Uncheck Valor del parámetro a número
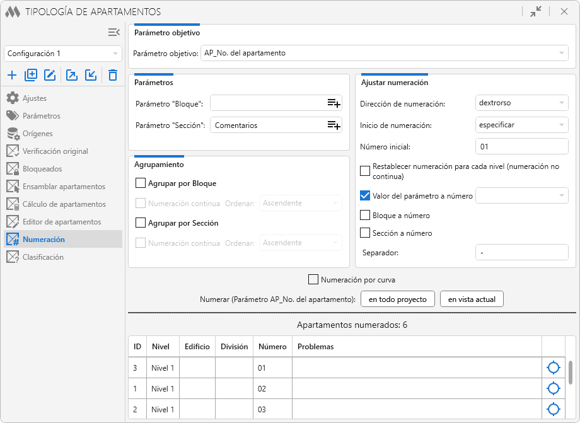The width and height of the screenshot is (580, 423). tap(365, 196)
